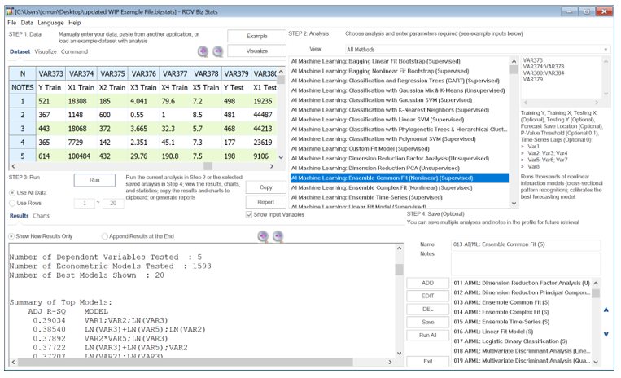The image size is (621, 378).
Task: Click the ADD button
Action: point(428,283)
